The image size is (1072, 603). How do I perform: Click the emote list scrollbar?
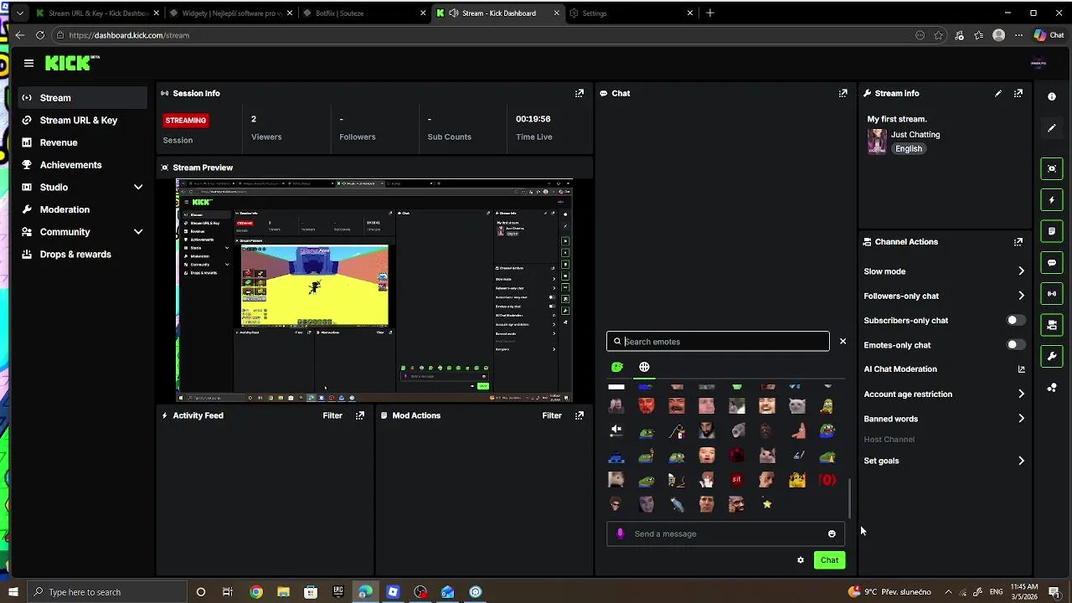[x=850, y=498]
